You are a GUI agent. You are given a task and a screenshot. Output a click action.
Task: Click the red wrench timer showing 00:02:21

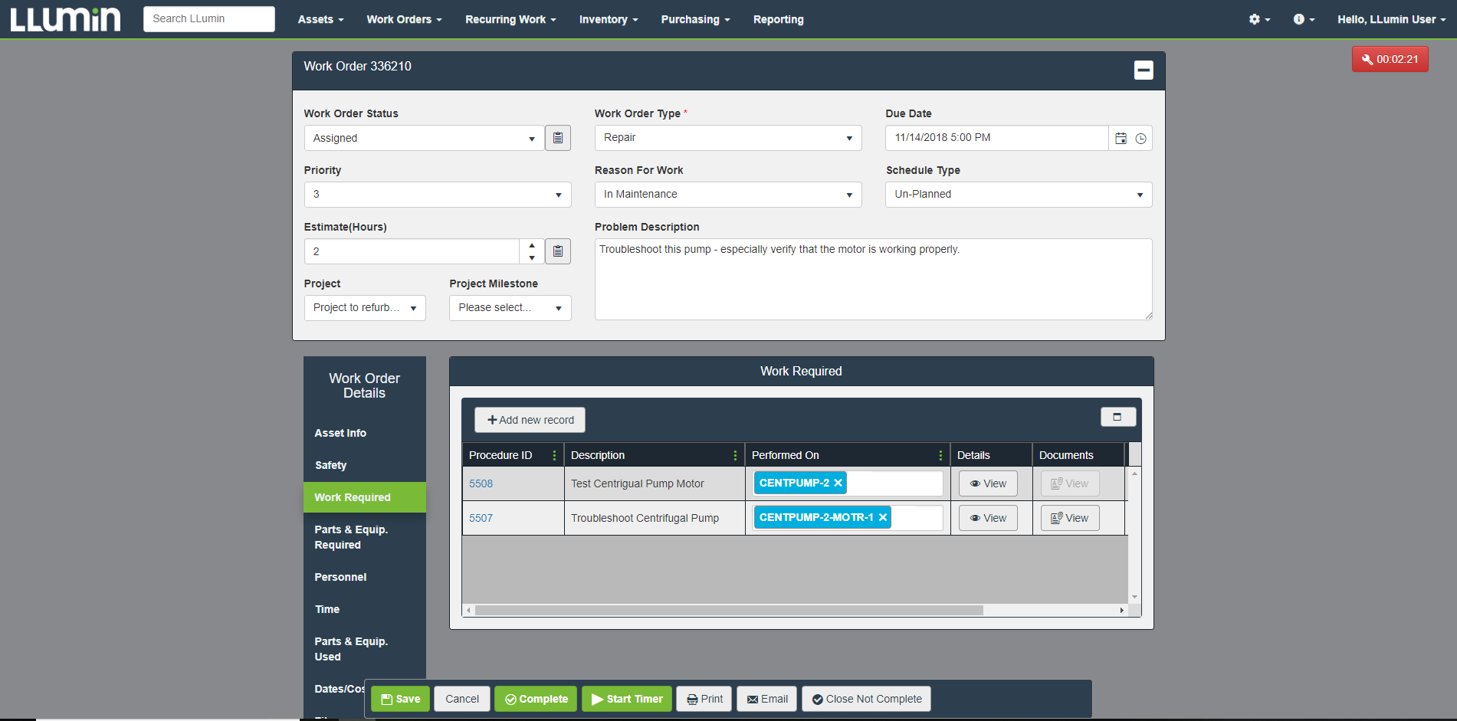[1390, 58]
